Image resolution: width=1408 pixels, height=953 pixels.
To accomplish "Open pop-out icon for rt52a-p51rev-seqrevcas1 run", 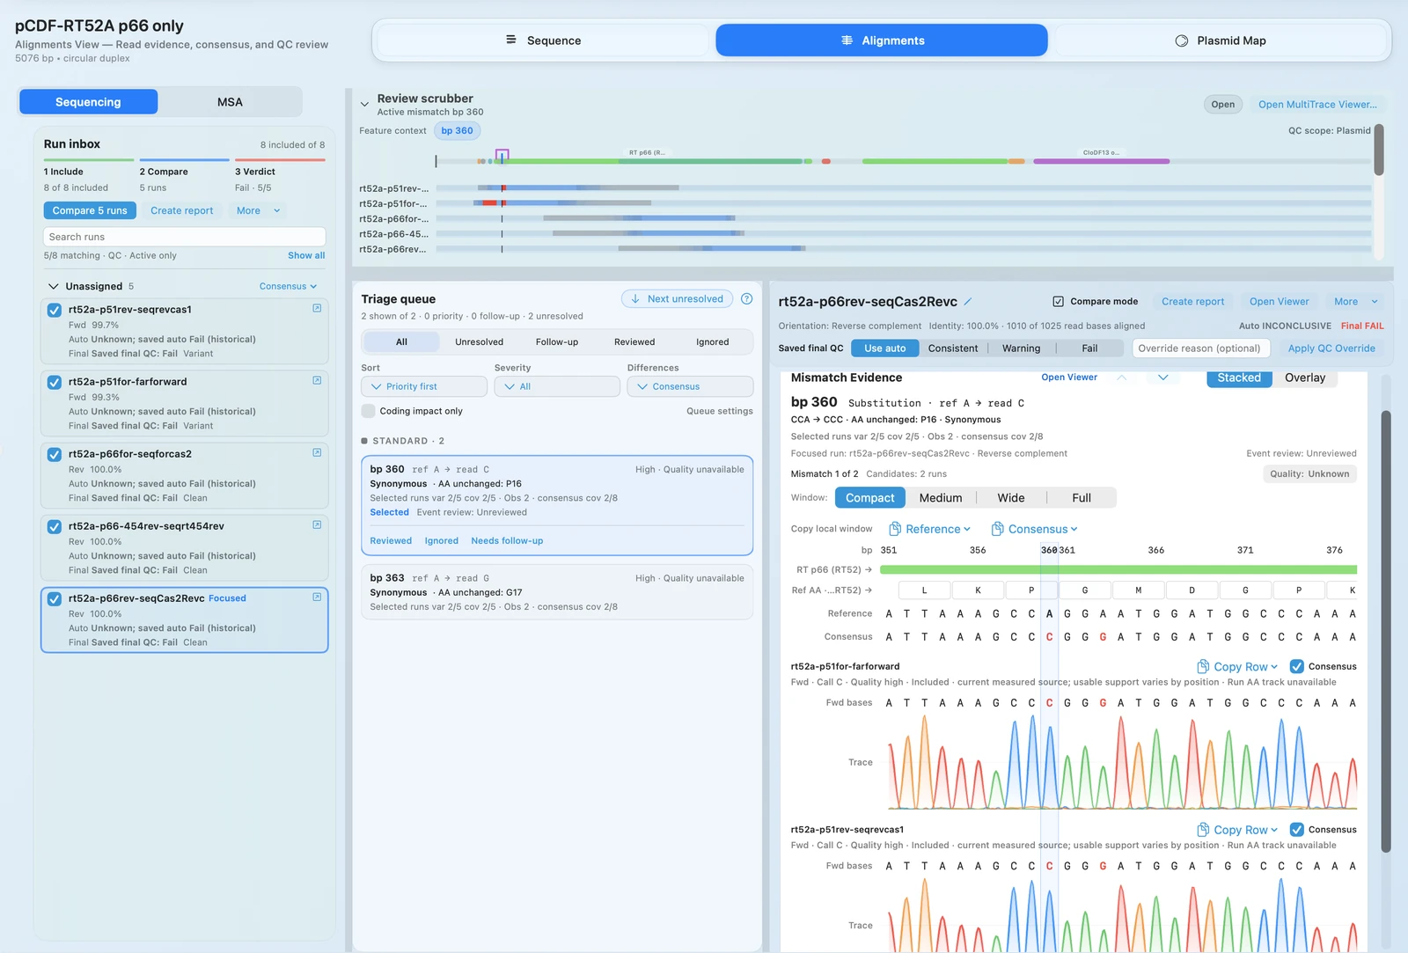I will tap(317, 309).
